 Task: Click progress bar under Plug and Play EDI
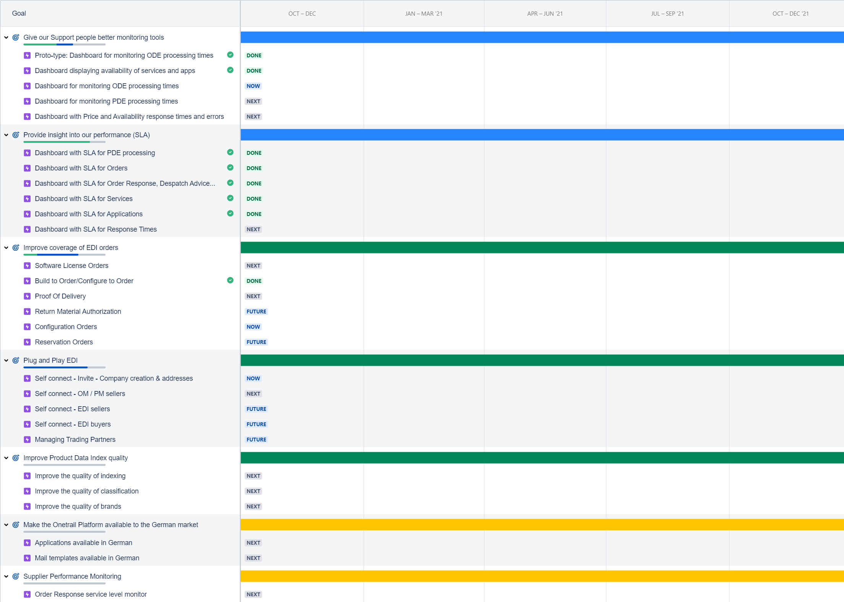click(64, 368)
